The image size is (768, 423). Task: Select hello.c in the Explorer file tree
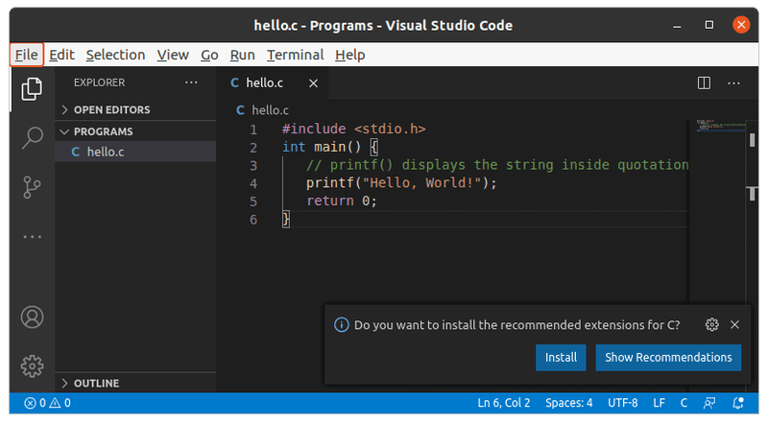[105, 152]
